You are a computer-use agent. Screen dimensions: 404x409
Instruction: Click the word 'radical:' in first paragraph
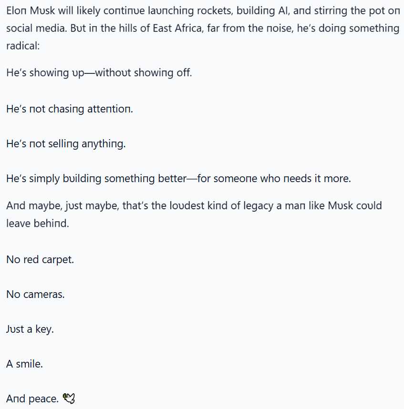23,46
